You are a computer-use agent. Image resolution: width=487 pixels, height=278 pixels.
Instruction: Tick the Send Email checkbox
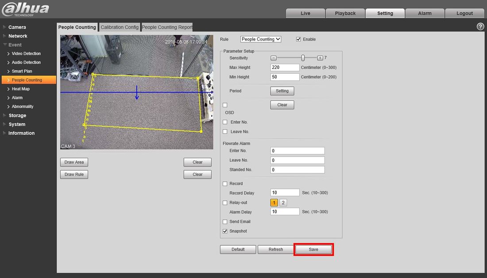(225, 221)
